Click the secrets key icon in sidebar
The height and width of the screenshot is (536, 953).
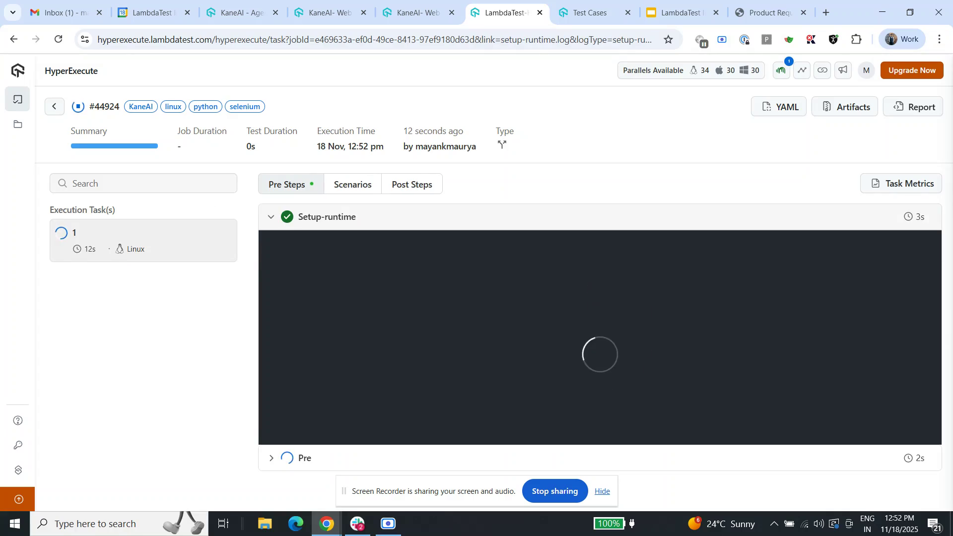tap(18, 445)
